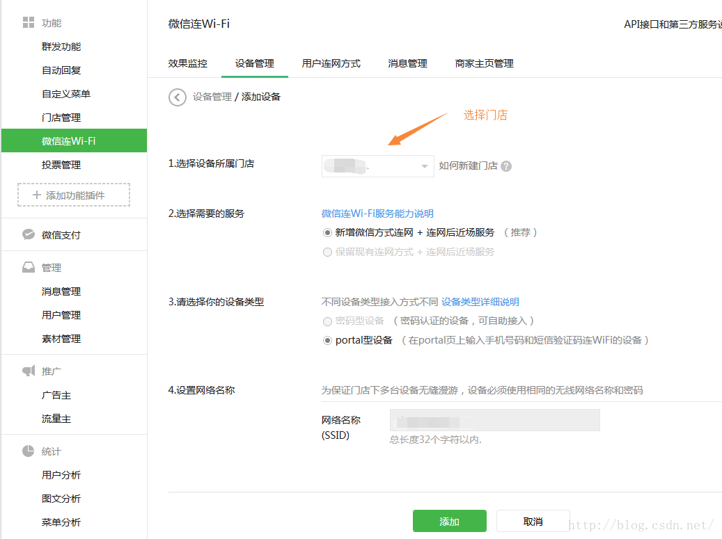Click the 微信支付 chat bubble icon

(29, 234)
